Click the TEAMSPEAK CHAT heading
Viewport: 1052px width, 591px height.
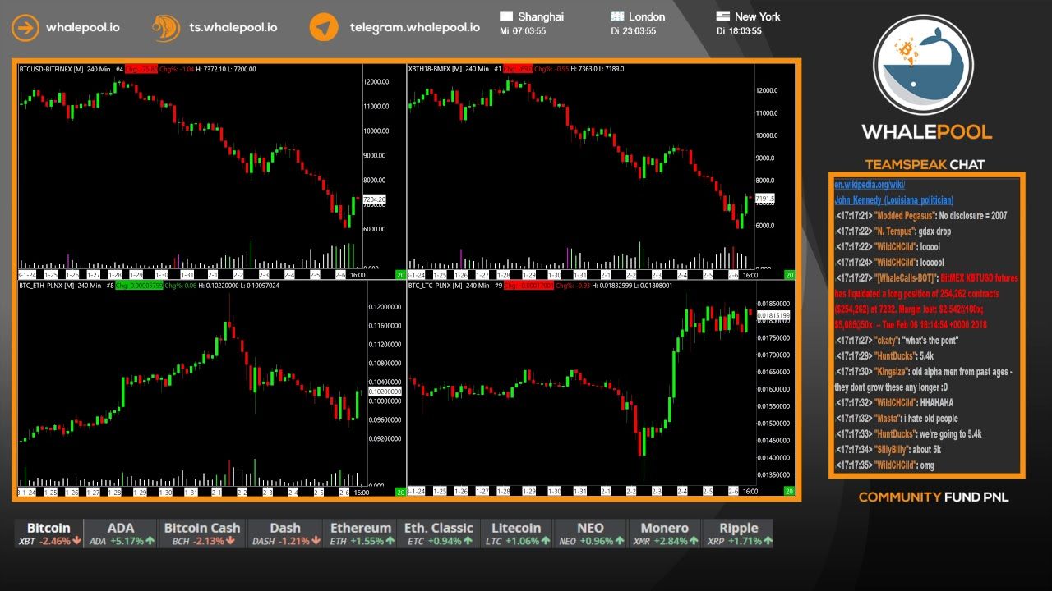pos(925,164)
